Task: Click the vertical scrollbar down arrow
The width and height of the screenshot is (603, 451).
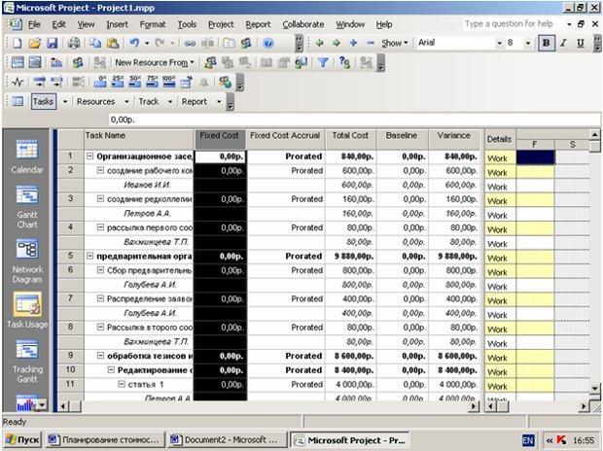Action: pos(594,389)
